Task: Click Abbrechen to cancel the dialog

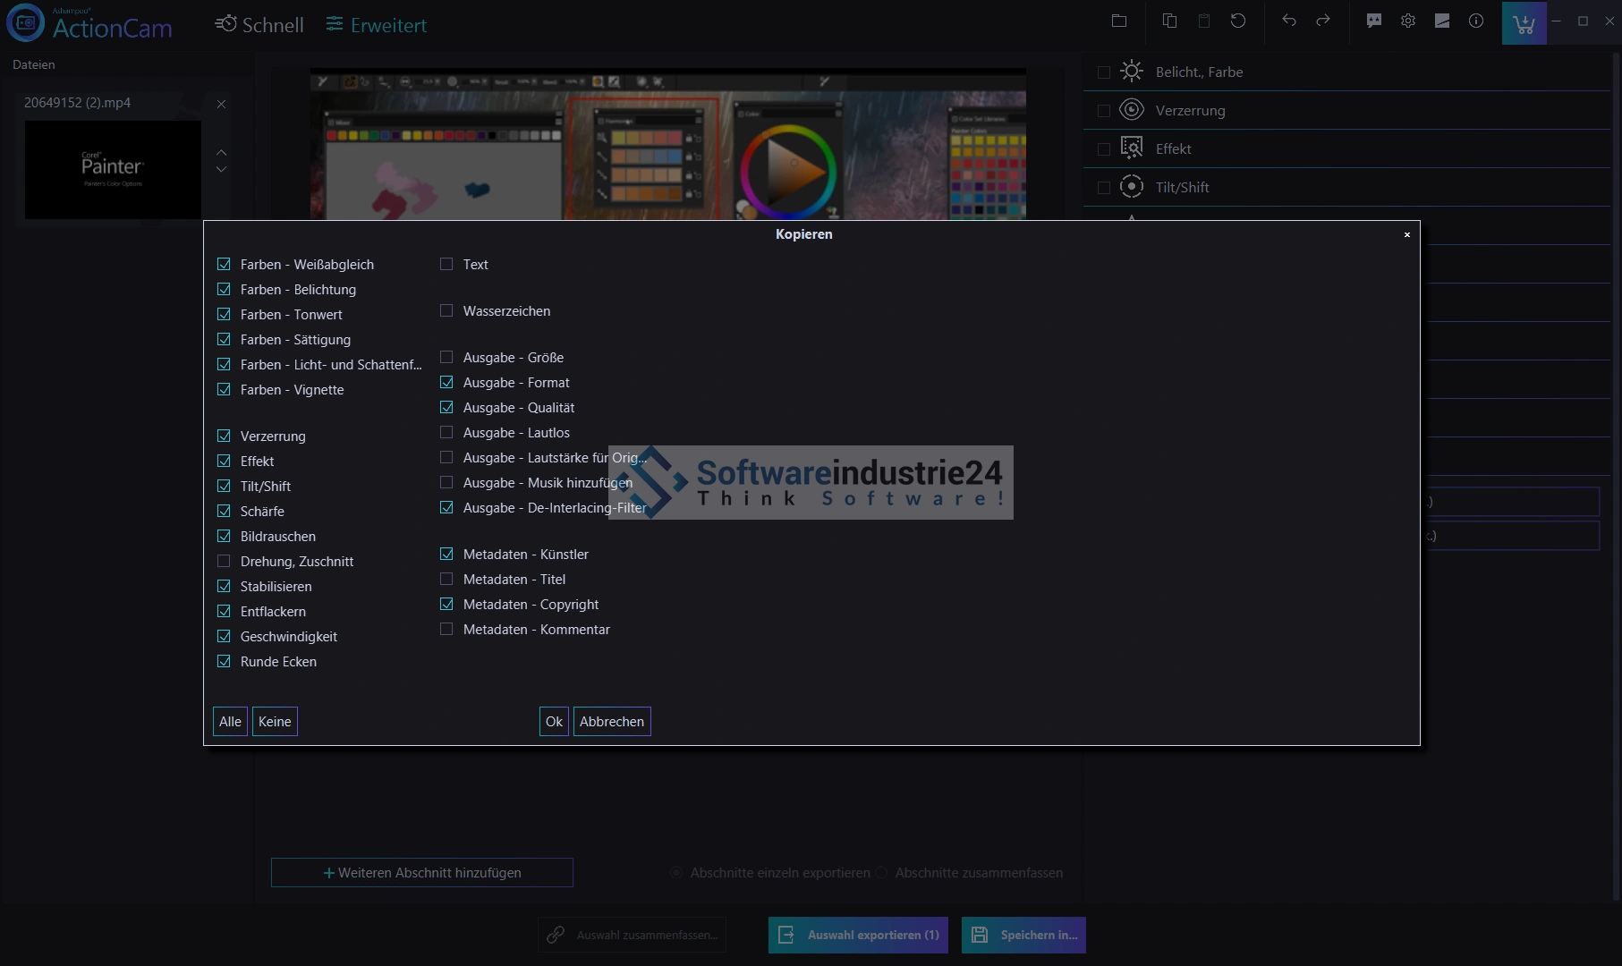Action: pyautogui.click(x=612, y=722)
